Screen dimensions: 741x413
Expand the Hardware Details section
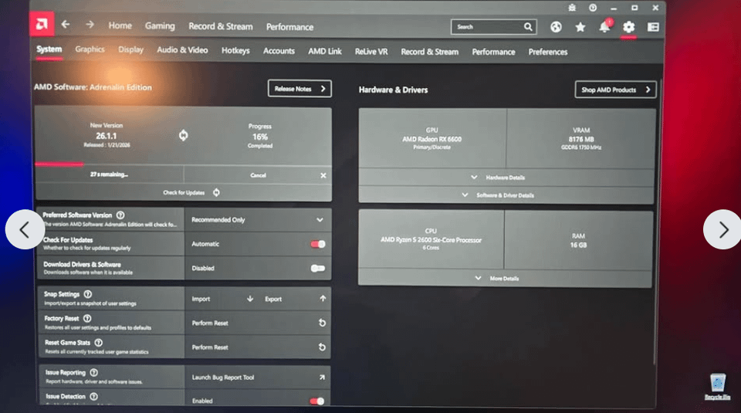pyautogui.click(x=506, y=178)
